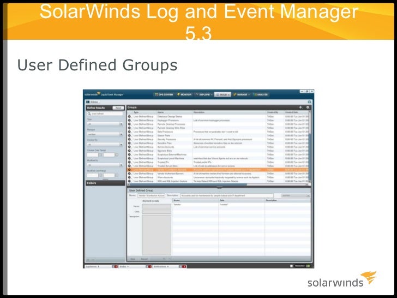Viewport: 397px width, 298px height.
Task: Open calendar for Created Date Range start
Action: pyautogui.click(x=100, y=154)
